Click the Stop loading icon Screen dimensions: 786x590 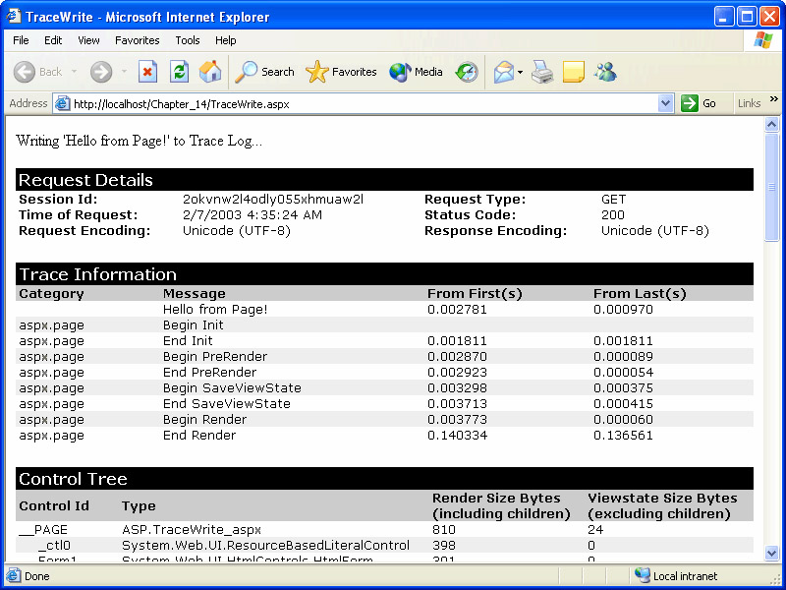pyautogui.click(x=147, y=72)
